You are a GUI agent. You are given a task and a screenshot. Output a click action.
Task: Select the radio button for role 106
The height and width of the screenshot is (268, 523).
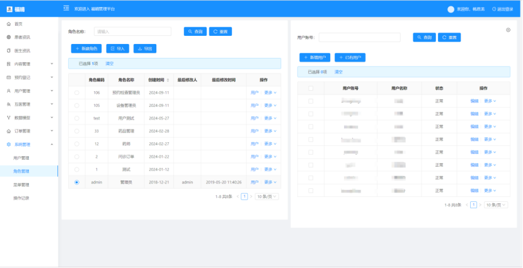77,92
